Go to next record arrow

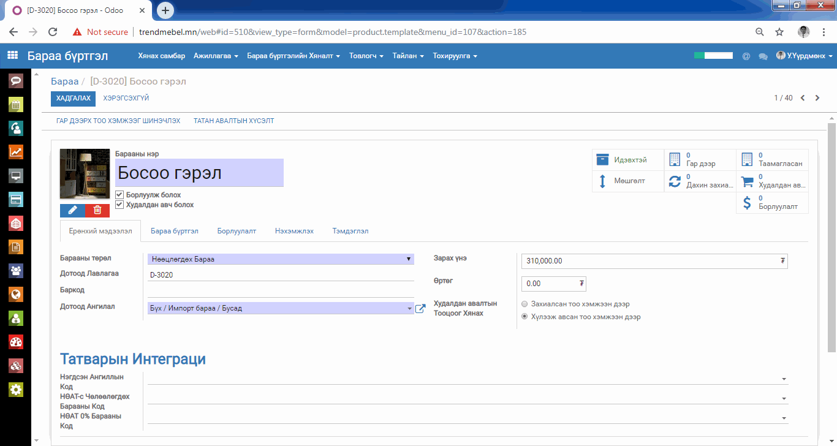coord(817,98)
